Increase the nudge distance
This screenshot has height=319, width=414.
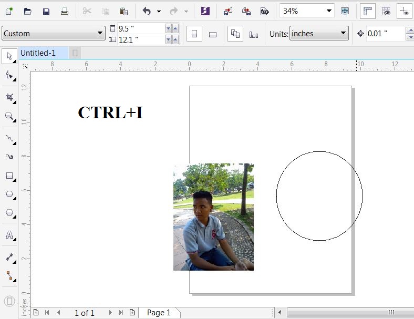410,30
